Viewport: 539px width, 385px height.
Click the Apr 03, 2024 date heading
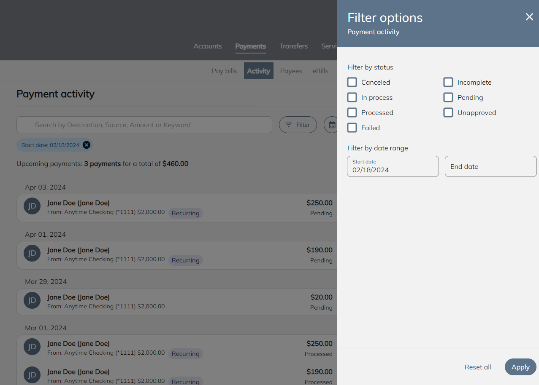tap(46, 187)
